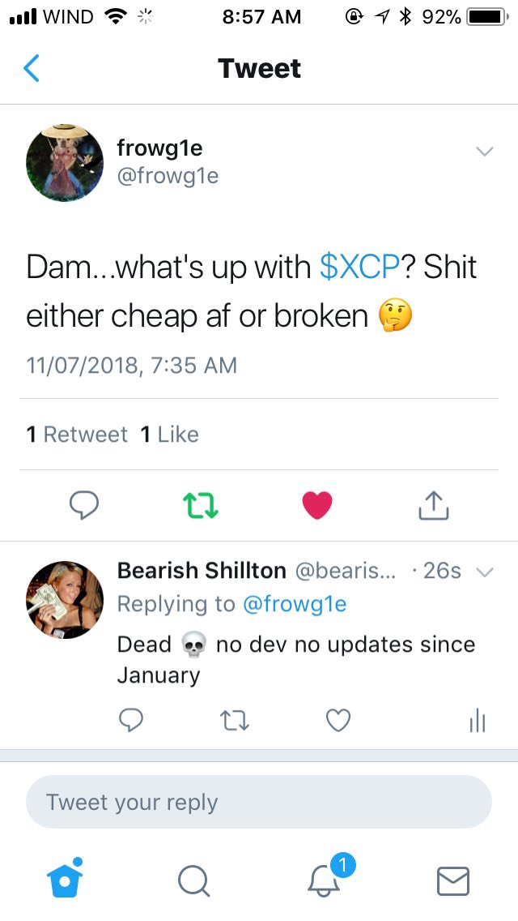Retweet Bearish Shillton's reply
The image size is (518, 921).
(x=234, y=720)
